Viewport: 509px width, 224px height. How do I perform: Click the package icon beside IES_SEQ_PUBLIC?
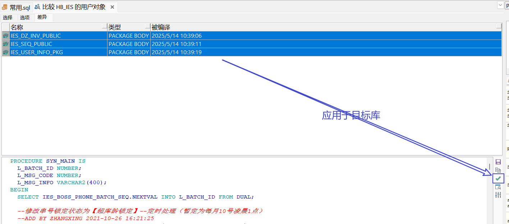(x=6, y=44)
